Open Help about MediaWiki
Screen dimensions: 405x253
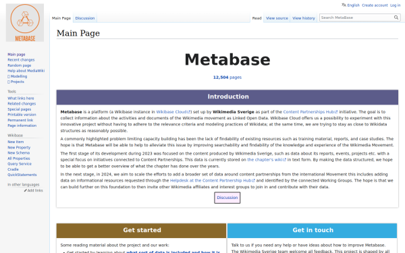(x=26, y=71)
